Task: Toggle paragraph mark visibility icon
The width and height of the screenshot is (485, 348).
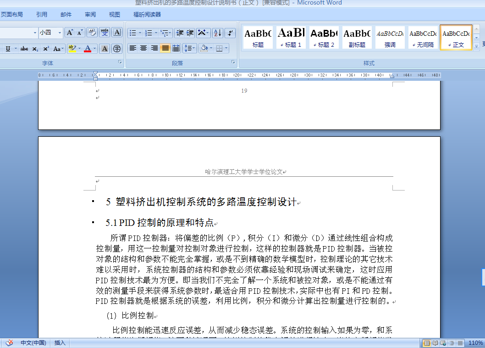Action: [x=231, y=33]
